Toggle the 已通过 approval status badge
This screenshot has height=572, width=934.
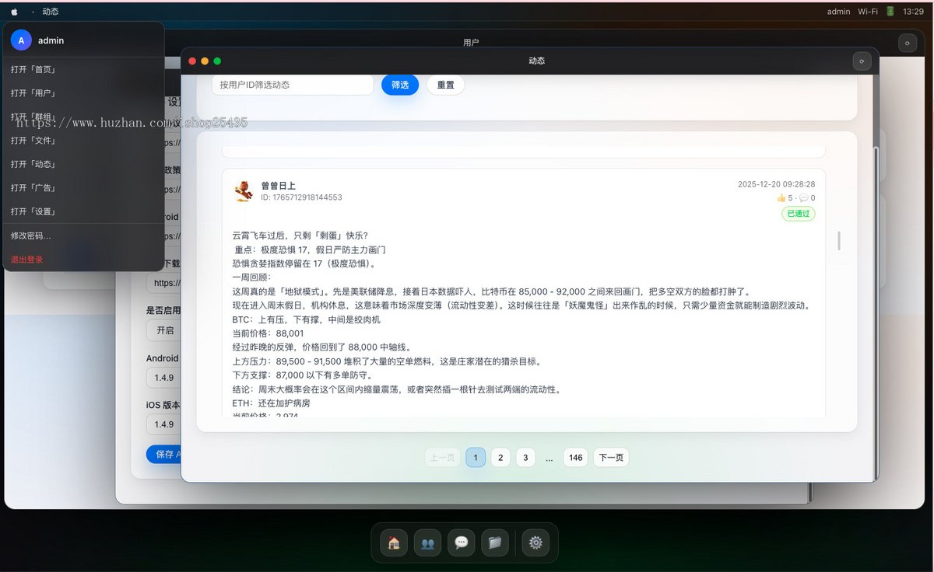797,213
